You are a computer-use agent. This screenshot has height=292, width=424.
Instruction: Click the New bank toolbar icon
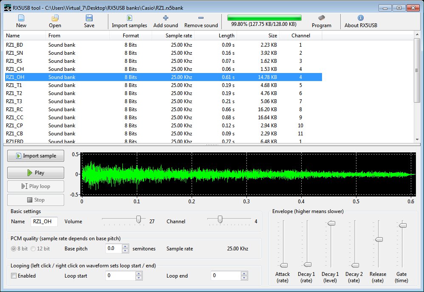coord(21,18)
